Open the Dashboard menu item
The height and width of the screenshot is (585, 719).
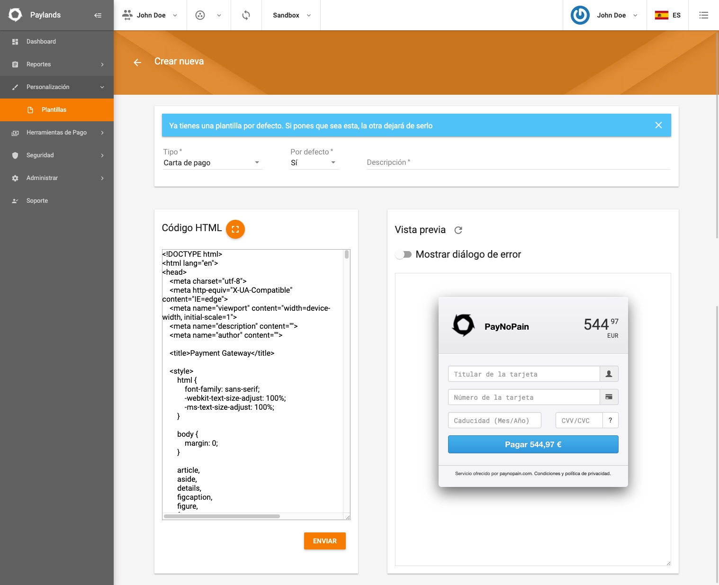[57, 42]
